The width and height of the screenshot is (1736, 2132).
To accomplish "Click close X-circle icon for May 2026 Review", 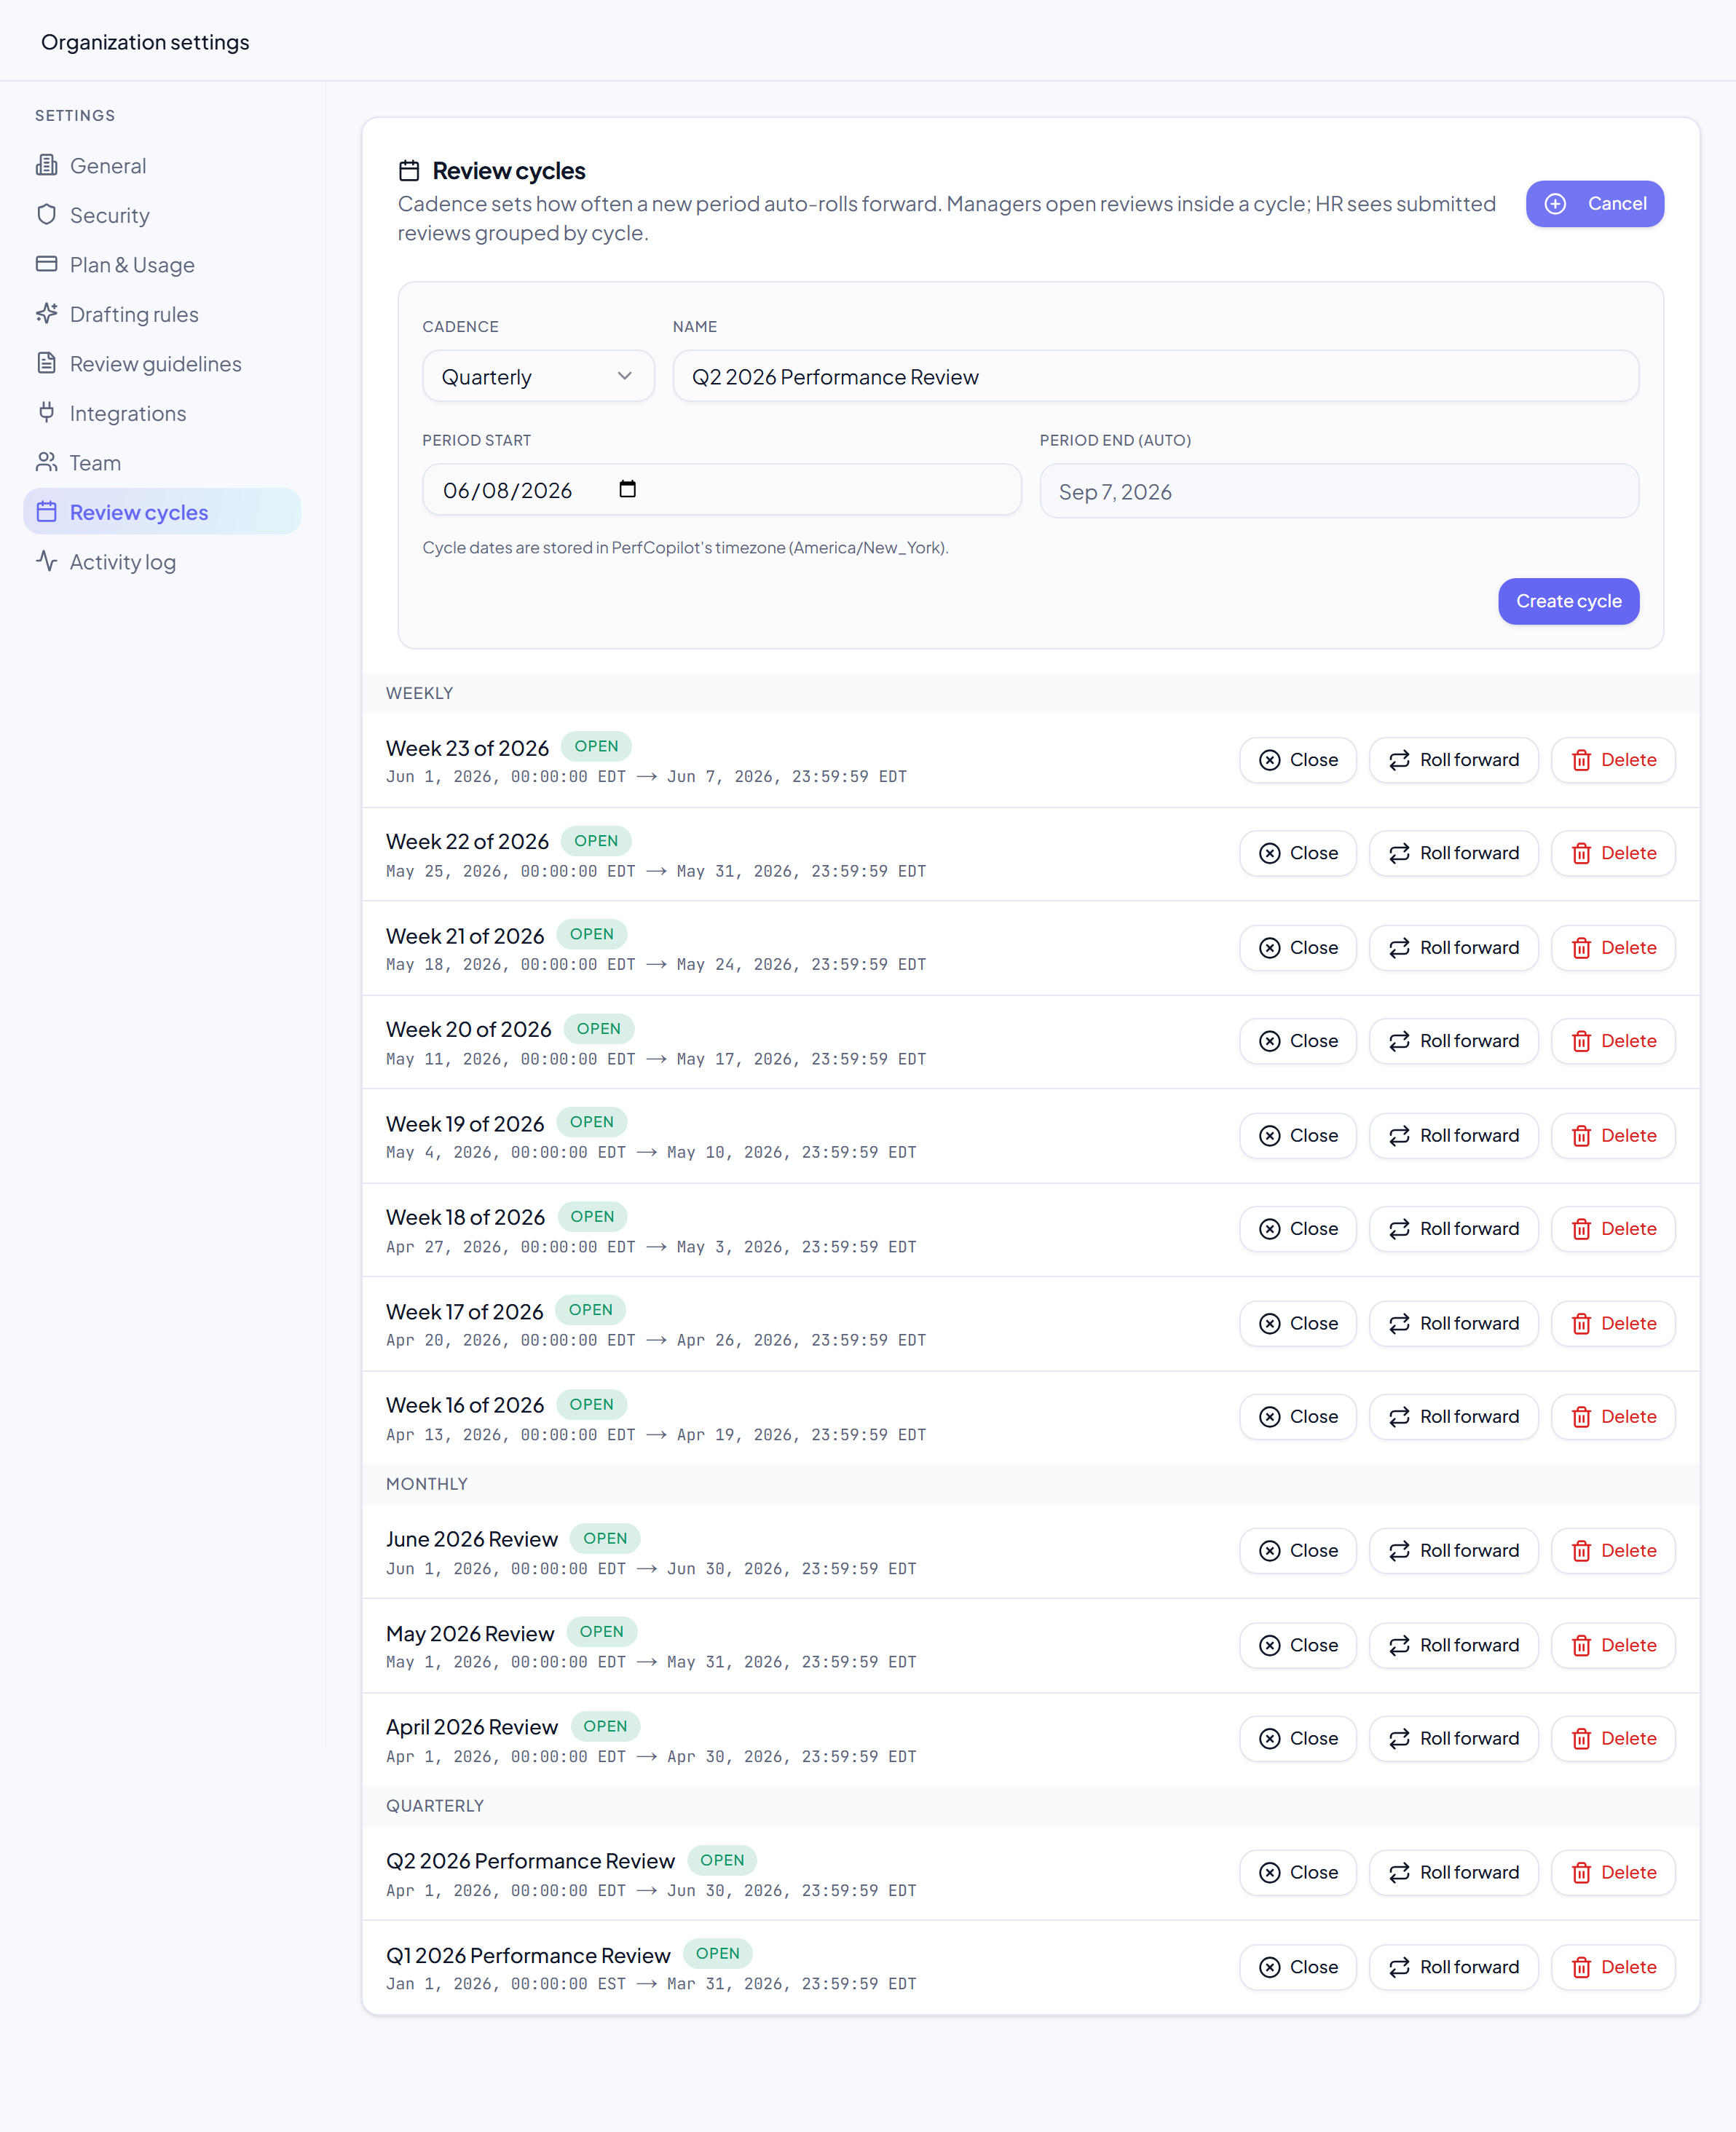I will click(1269, 1646).
